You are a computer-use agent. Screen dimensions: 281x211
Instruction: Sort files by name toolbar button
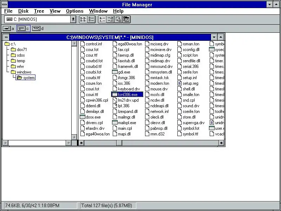[102, 19]
